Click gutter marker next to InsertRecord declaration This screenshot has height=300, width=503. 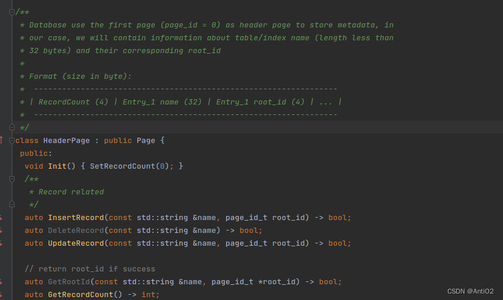(x=2, y=218)
